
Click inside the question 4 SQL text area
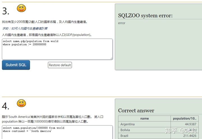pos(57,132)
